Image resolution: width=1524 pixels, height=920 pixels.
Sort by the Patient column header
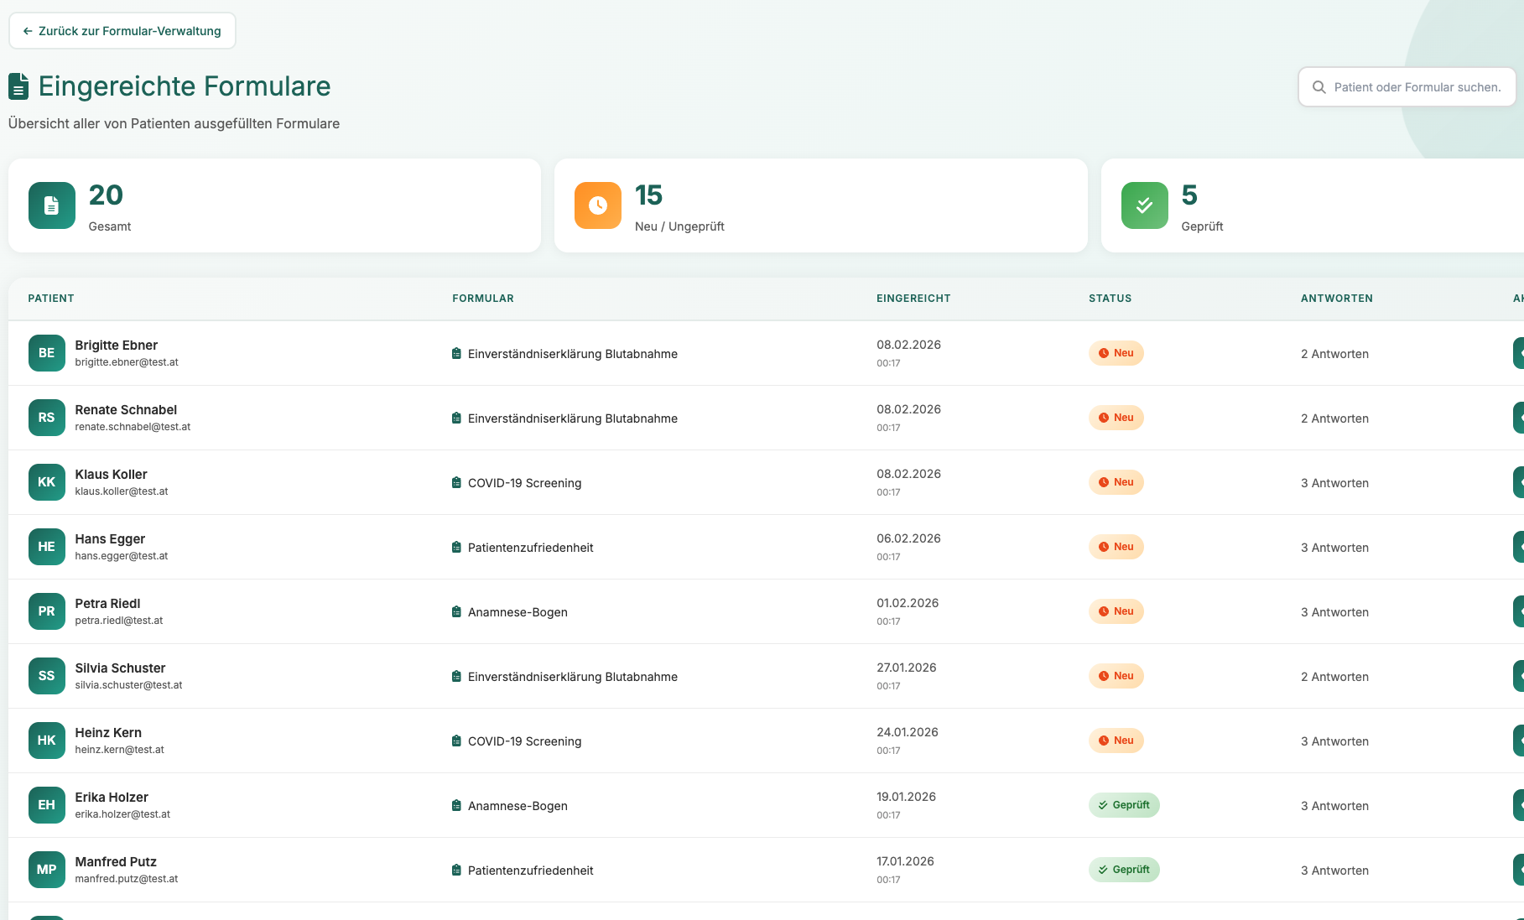coord(51,299)
